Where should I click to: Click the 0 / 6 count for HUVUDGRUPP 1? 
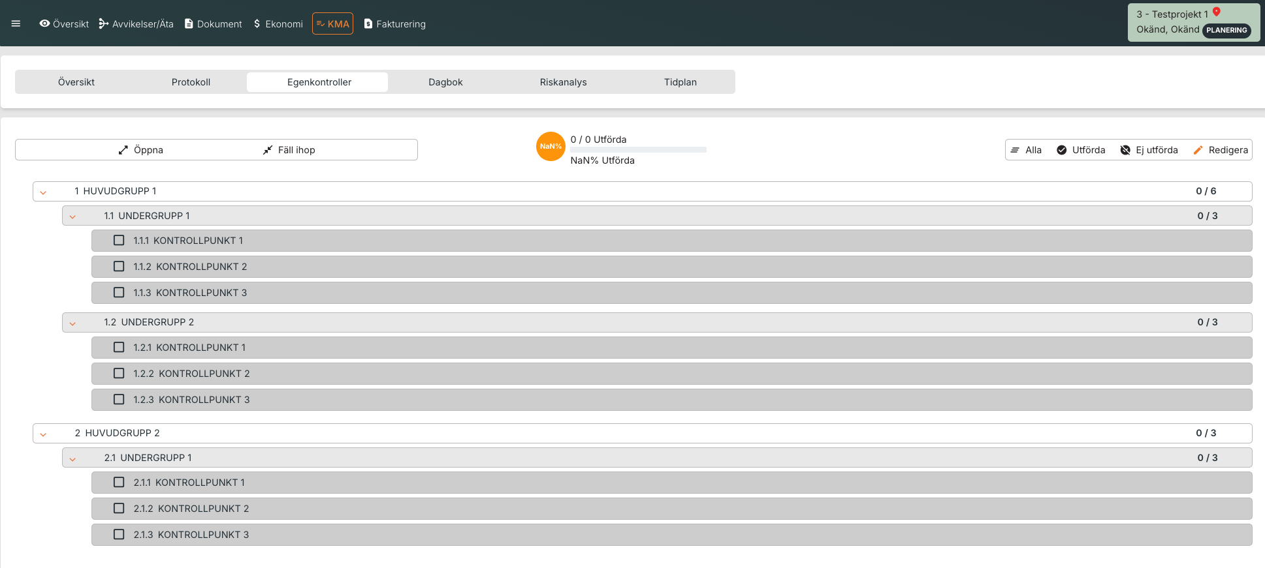[x=1206, y=191]
